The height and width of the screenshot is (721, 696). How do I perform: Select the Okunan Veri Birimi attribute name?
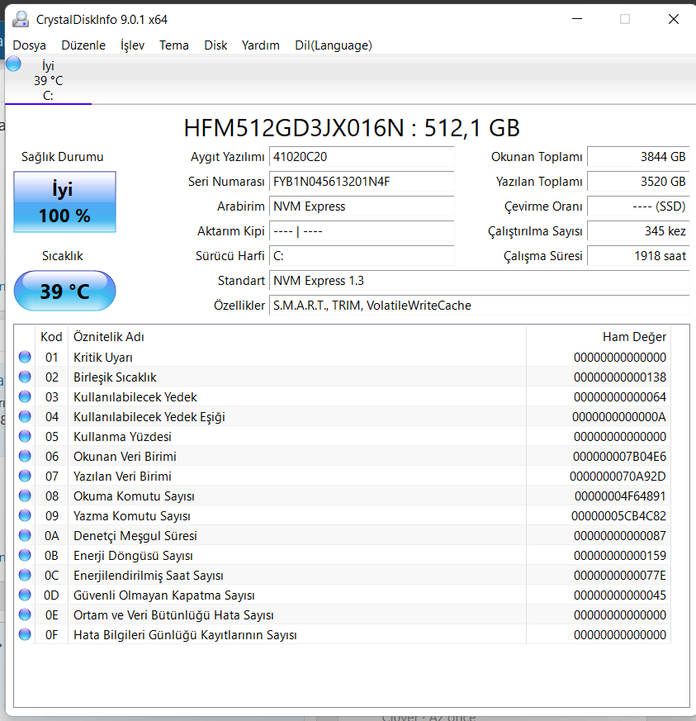[125, 456]
